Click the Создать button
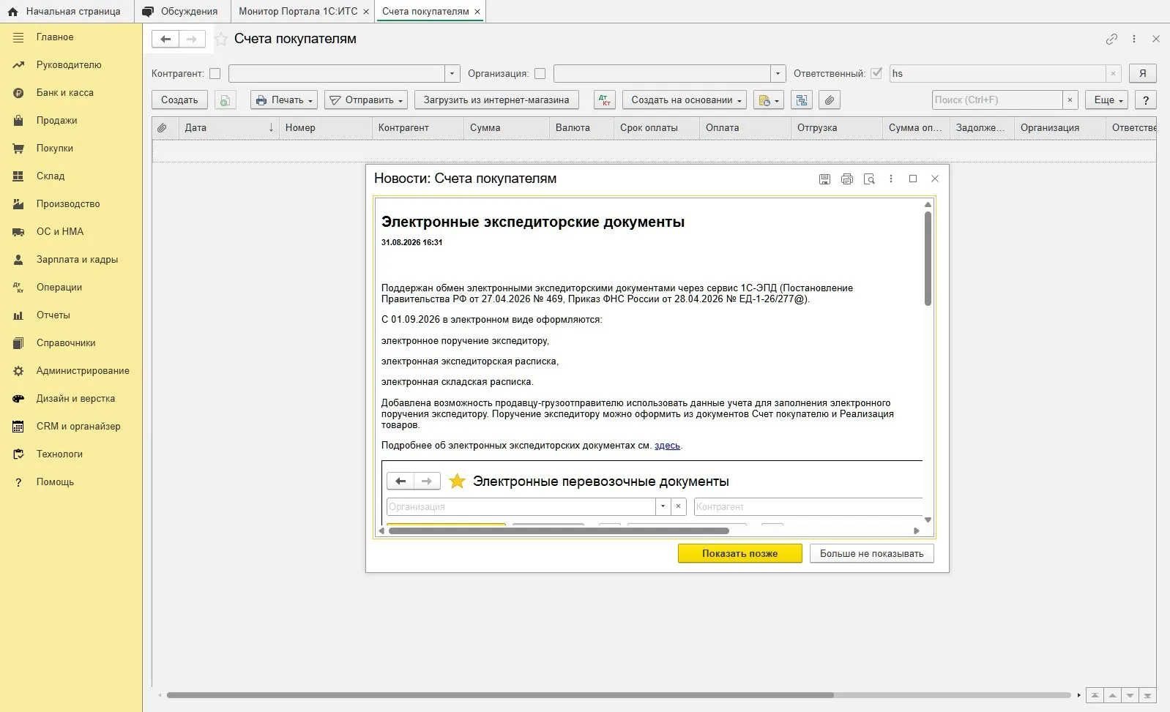Viewport: 1170px width, 712px height. pyautogui.click(x=179, y=100)
